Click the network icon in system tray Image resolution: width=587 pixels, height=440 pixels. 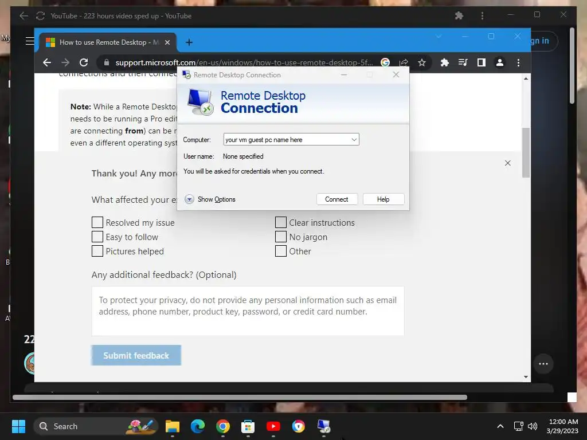pos(518,426)
